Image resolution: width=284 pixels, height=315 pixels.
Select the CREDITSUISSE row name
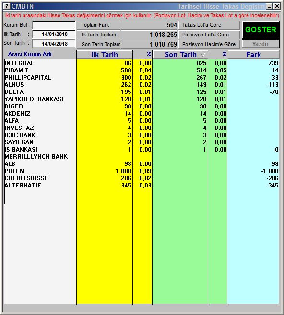coord(26,178)
